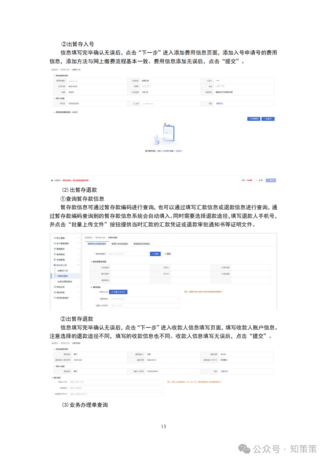Image resolution: width=327 pixels, height=462 pixels.
Task: Click 新增费用 link in the empty-state message
Action: (x=167, y=151)
